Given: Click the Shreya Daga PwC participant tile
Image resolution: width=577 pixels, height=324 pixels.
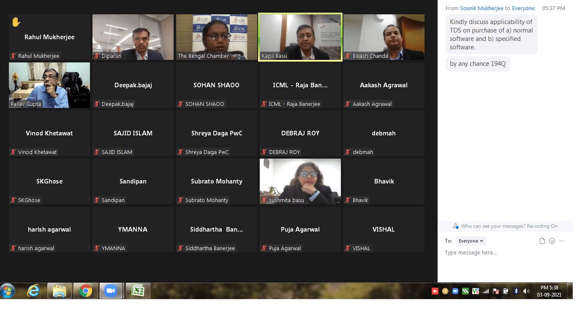Looking at the screenshot, I should (x=217, y=133).
